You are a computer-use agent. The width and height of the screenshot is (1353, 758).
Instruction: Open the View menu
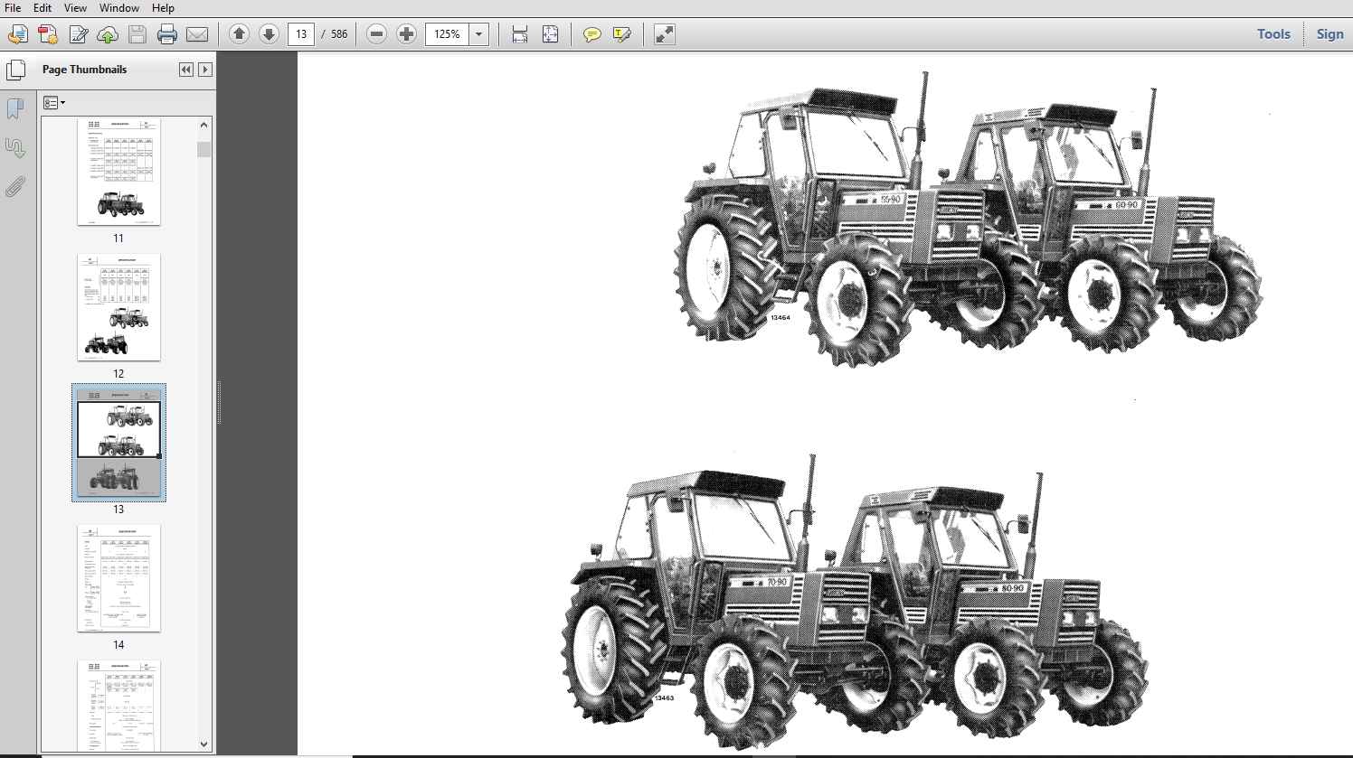75,8
